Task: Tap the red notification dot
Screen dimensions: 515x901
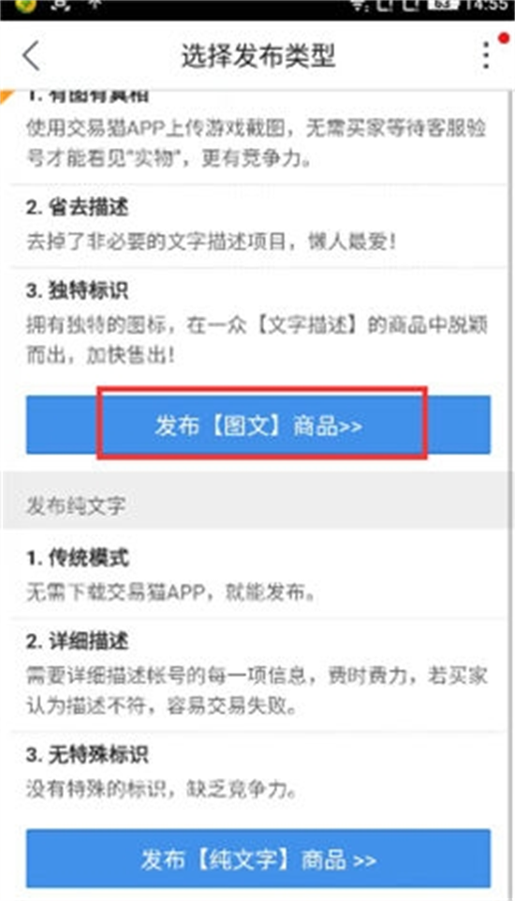Action: (504, 38)
